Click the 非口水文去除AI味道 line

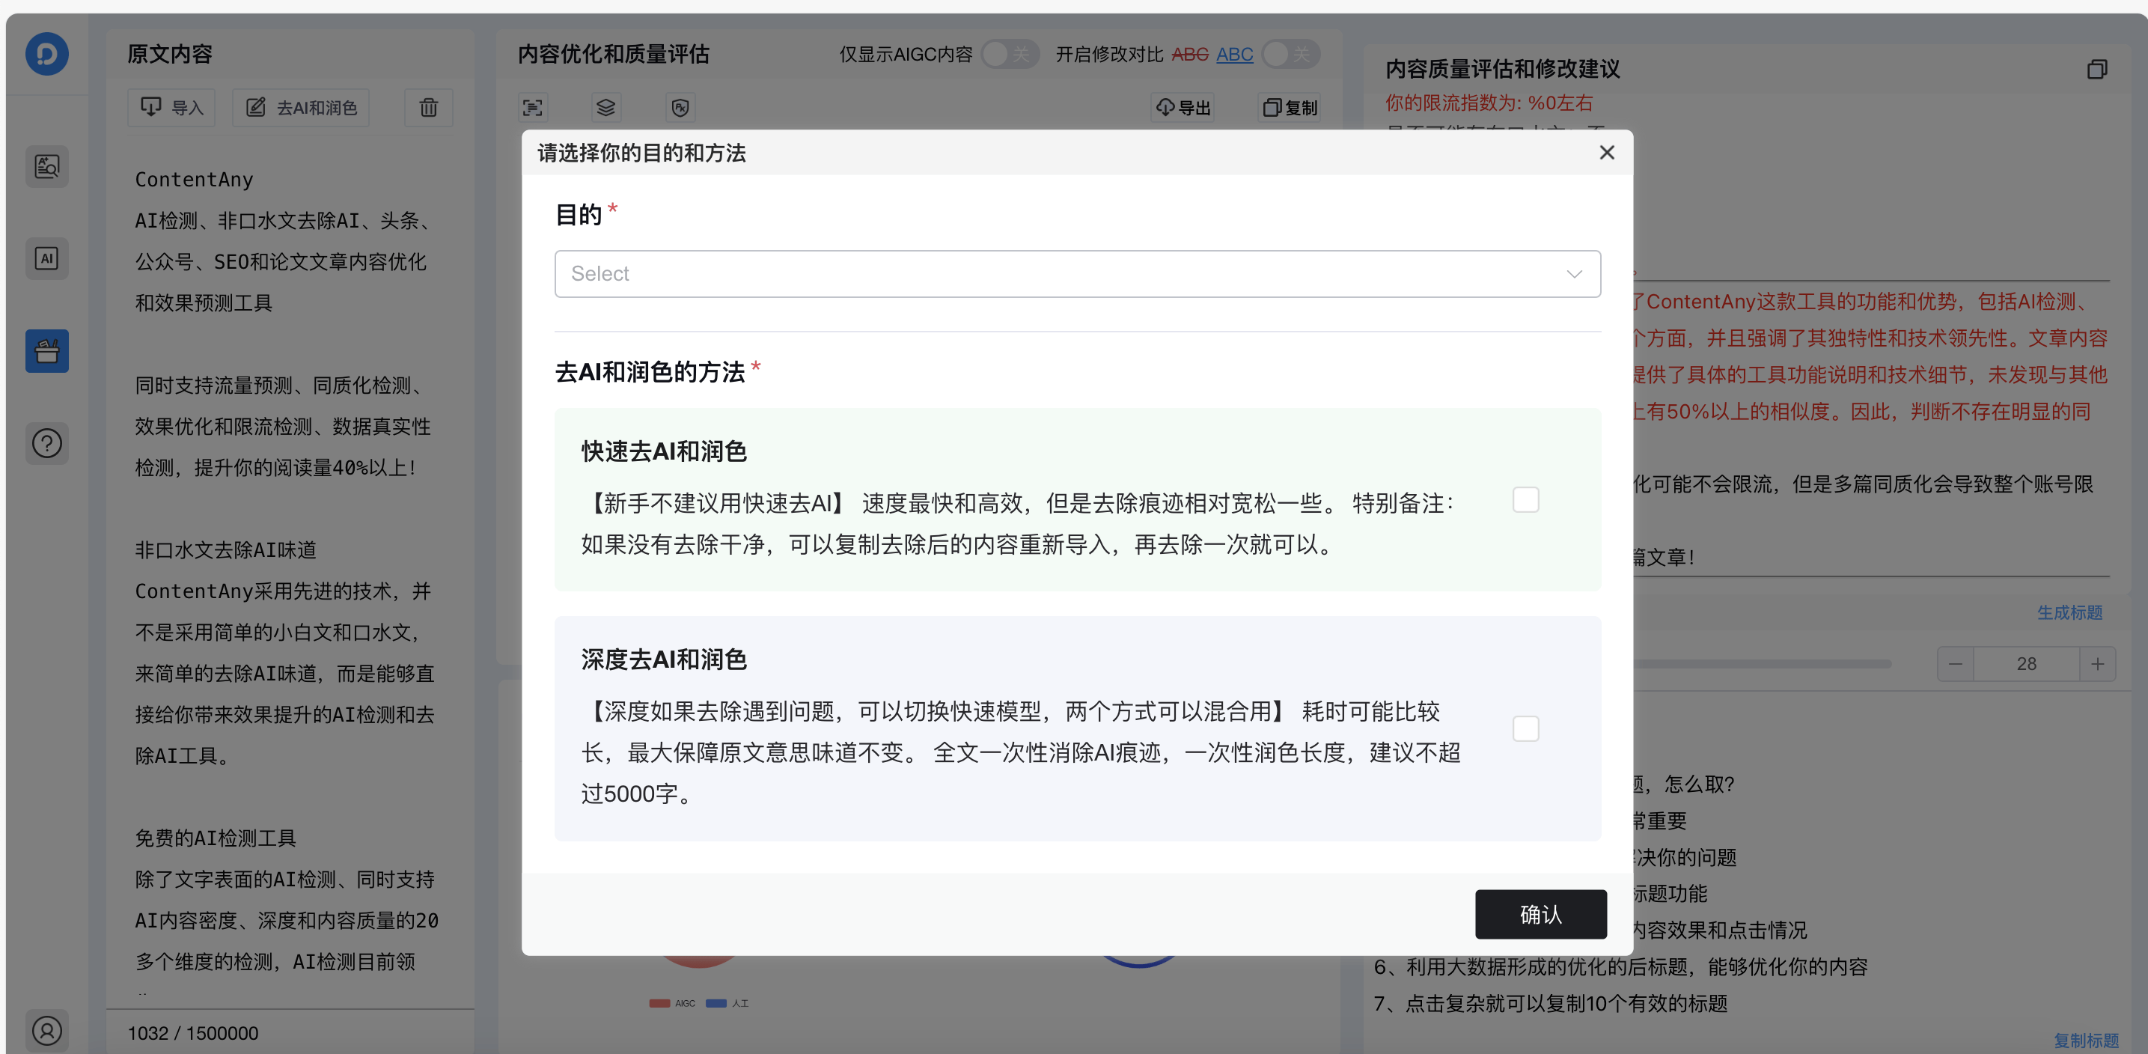pyautogui.click(x=225, y=549)
